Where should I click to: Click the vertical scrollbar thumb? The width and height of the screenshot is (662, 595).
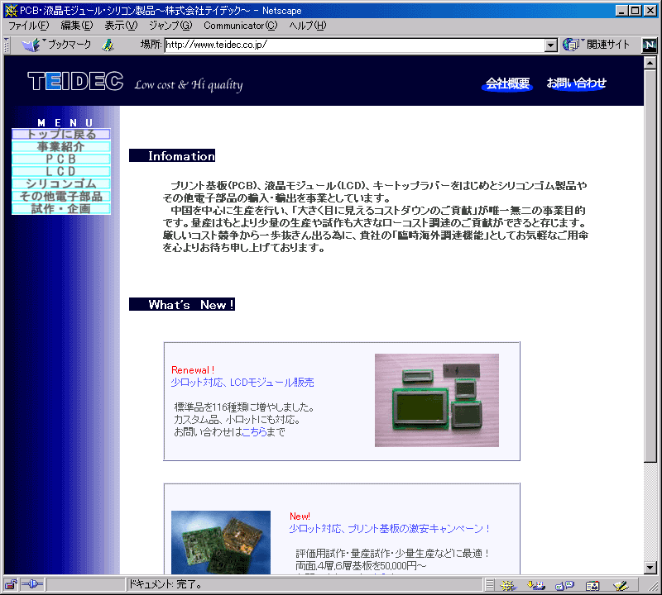click(x=650, y=265)
